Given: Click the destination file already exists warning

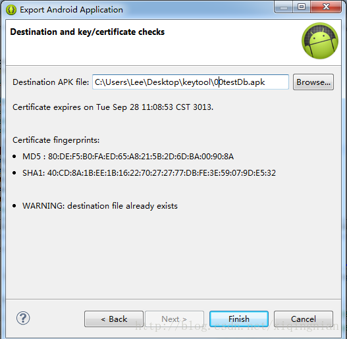Looking at the screenshot, I should 100,206.
